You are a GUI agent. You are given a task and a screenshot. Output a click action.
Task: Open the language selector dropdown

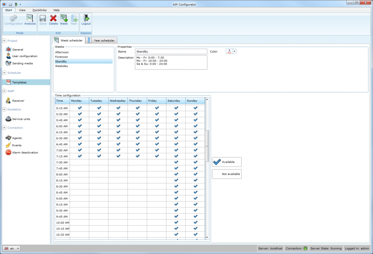[18, 248]
